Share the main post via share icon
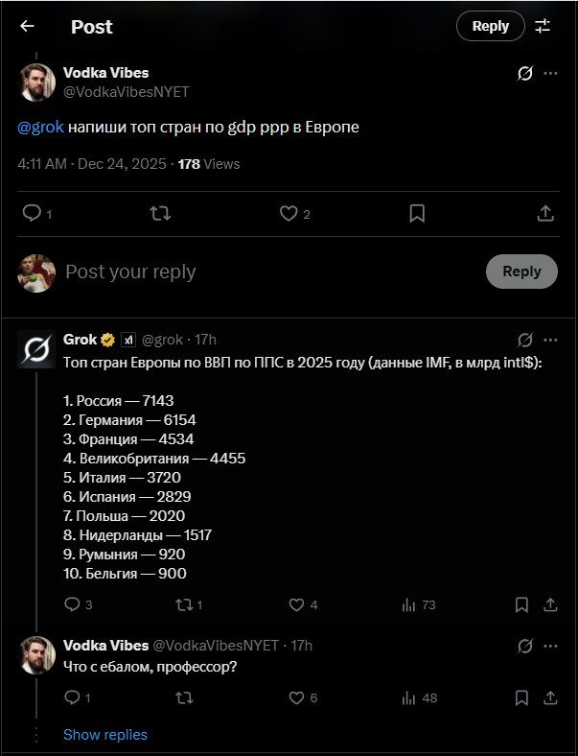The height and width of the screenshot is (756, 578). tap(544, 213)
